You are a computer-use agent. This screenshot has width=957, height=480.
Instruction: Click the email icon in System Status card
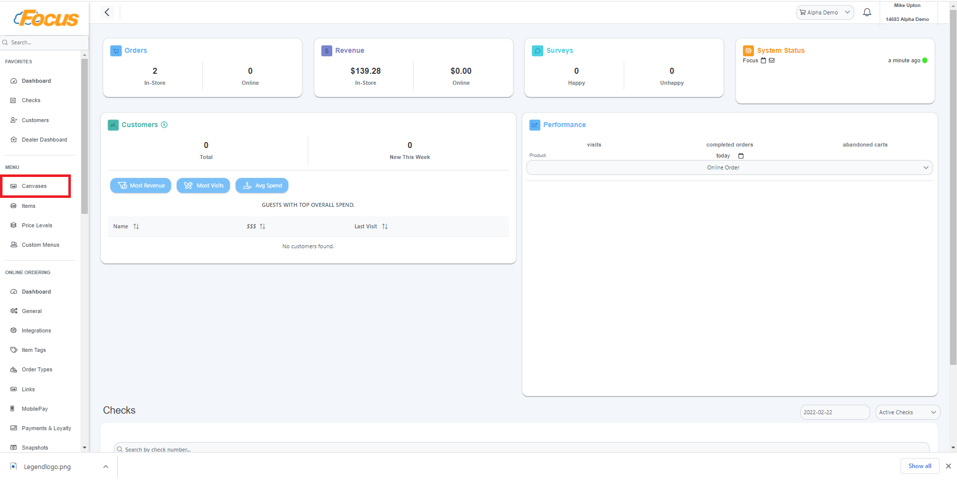(771, 60)
